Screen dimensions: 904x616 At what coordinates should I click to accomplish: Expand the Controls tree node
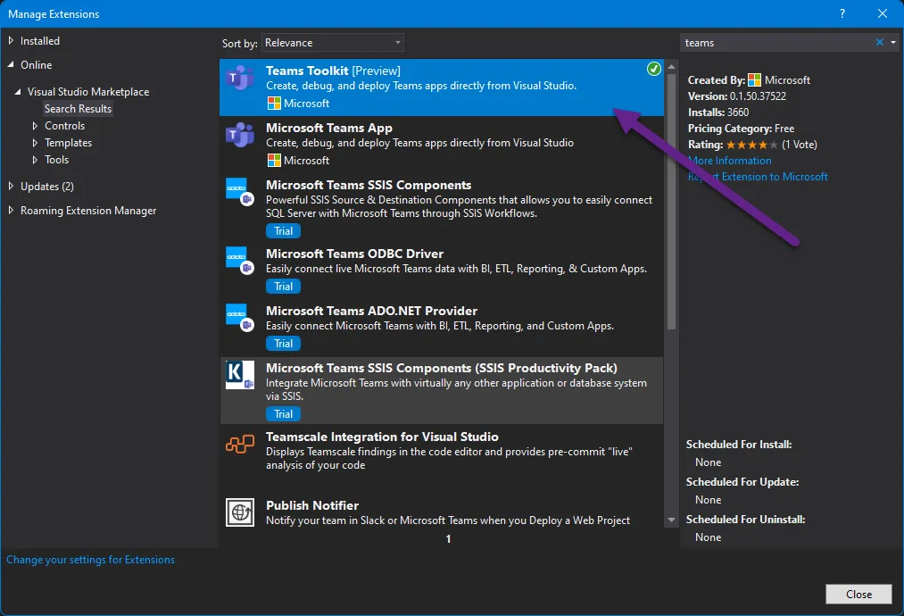click(35, 126)
